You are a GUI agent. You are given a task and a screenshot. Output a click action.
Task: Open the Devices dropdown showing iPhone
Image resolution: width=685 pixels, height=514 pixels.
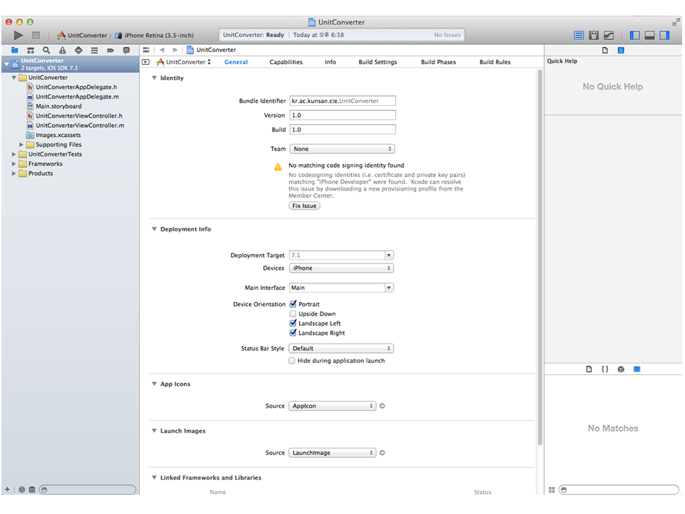click(342, 268)
